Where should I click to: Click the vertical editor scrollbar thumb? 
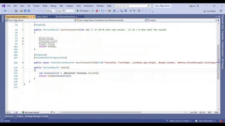[218, 62]
